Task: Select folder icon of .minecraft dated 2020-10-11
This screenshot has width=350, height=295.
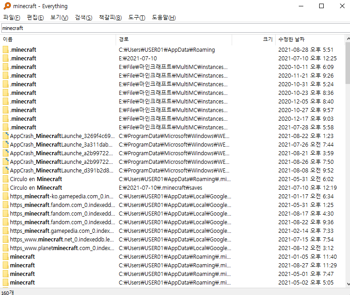Action: (x=5, y=67)
